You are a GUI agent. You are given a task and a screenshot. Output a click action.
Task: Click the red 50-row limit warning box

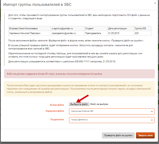coord(79,74)
